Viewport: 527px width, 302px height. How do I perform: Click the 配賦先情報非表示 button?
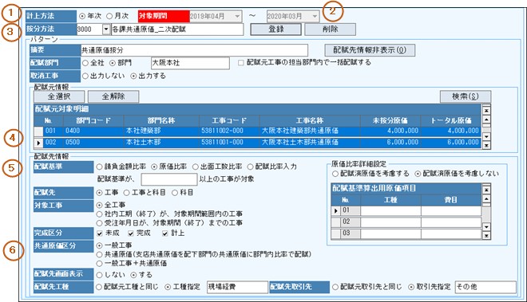[370, 50]
